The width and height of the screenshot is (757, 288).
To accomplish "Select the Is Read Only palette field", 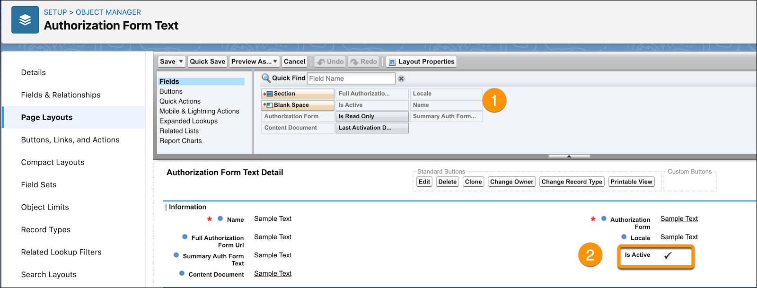I will [372, 116].
